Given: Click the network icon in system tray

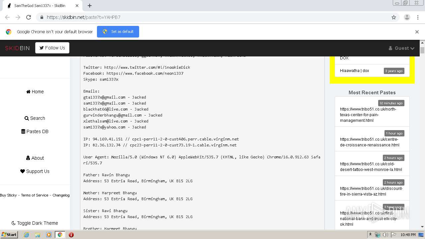Looking at the screenshot, I should 377,235.
